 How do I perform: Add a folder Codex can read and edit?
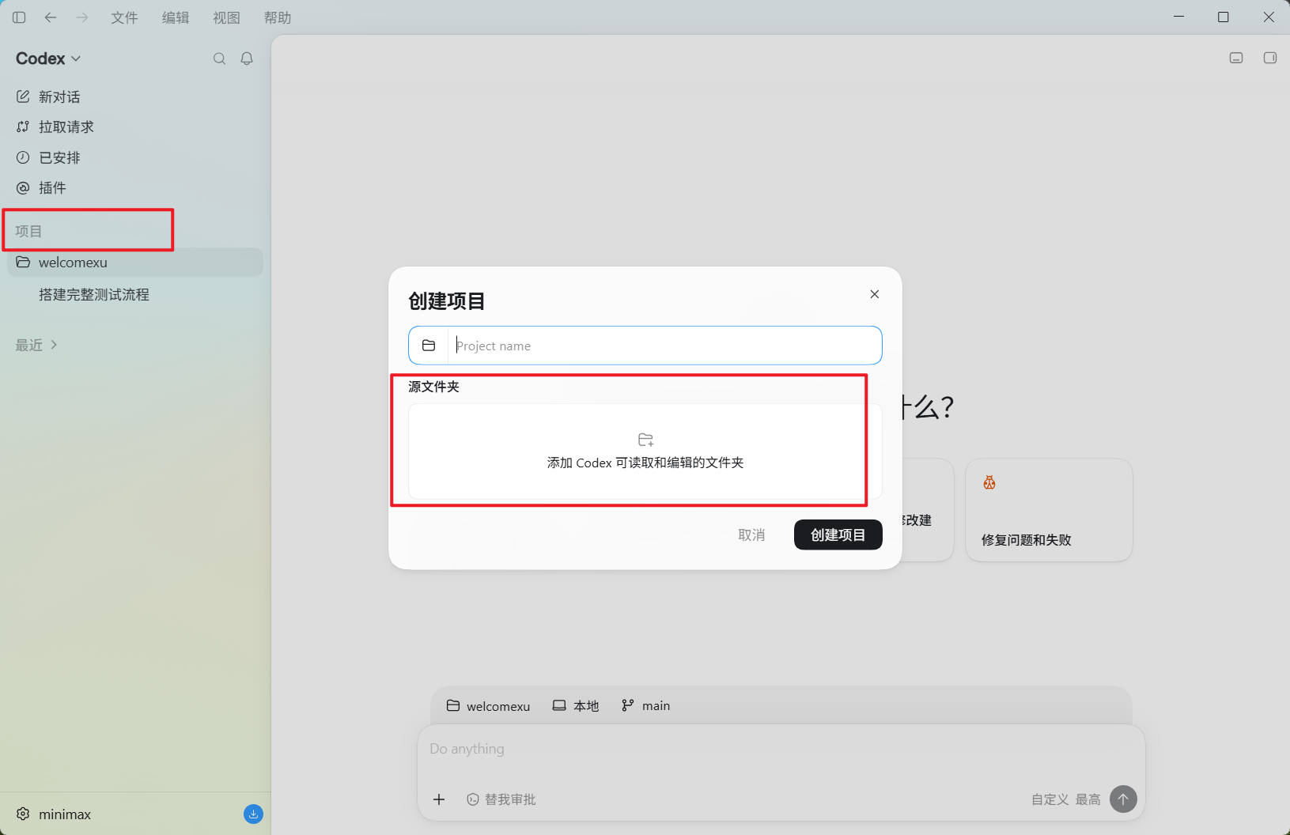[645, 452]
